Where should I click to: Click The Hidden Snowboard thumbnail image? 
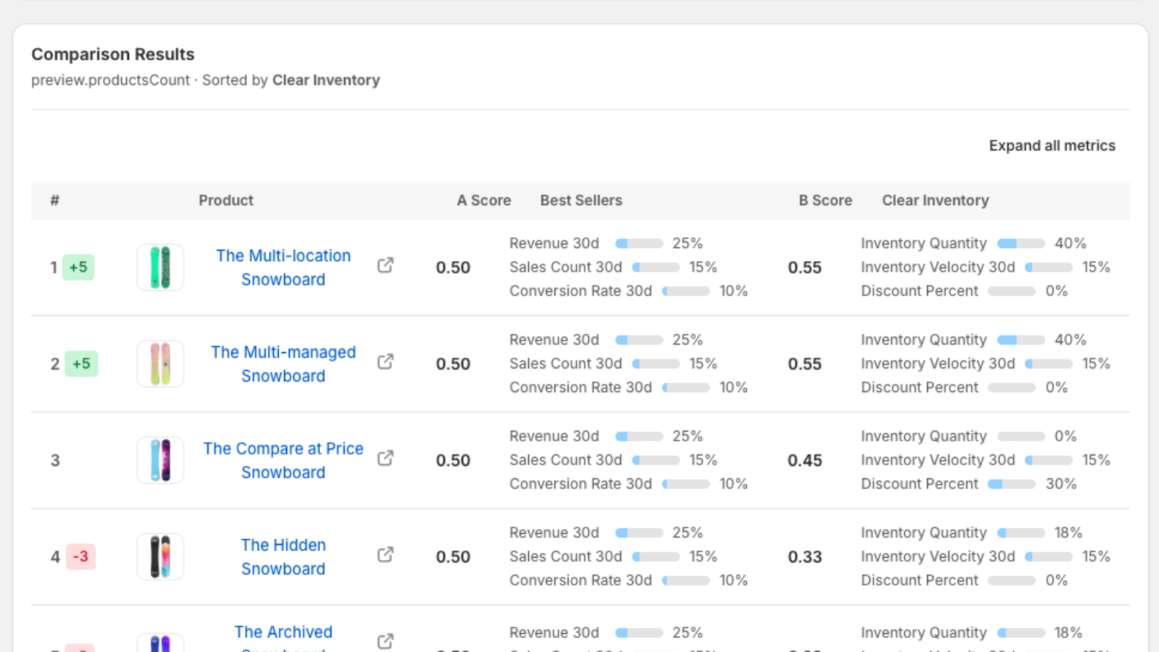(160, 556)
